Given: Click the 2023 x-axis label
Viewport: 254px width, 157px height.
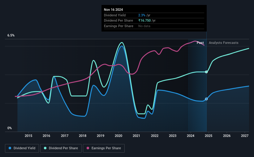Looking at the screenshot, I should 173,136.
